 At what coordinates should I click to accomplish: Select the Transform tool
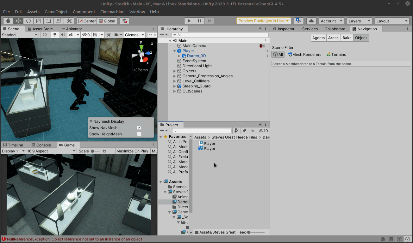coord(59,21)
